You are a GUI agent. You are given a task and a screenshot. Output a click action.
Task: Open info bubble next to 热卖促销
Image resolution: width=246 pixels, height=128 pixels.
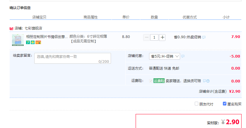(x=204, y=37)
